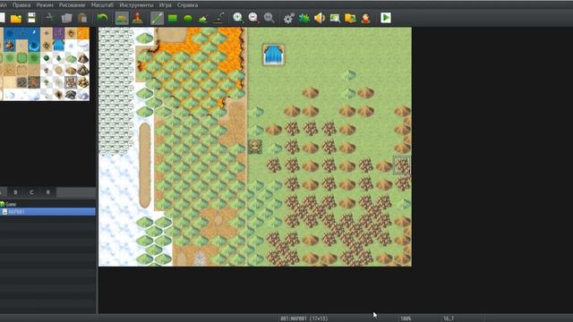Click the Copy icon in toolbar
Viewport: 573px width, 322px height.
point(66,18)
